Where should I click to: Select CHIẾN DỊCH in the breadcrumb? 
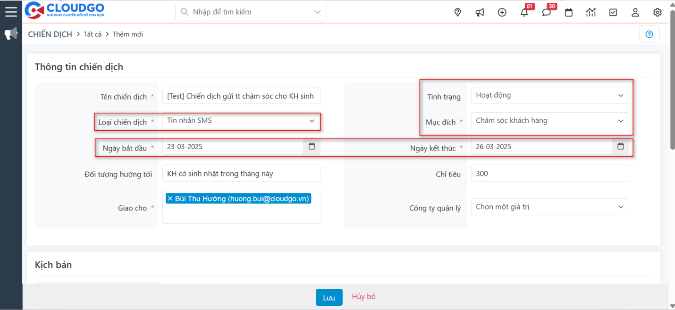50,34
